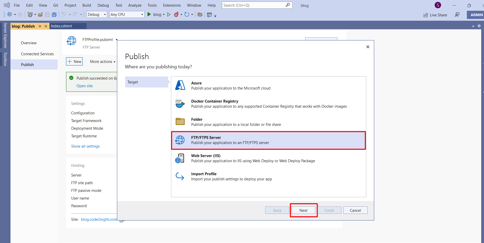Image resolution: width=484 pixels, height=243 pixels.
Task: Open the Git menu
Action: [56, 5]
